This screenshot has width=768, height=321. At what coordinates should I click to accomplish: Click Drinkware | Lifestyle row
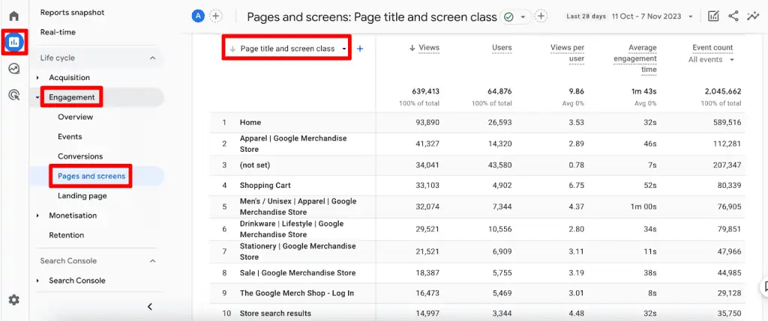click(478, 229)
